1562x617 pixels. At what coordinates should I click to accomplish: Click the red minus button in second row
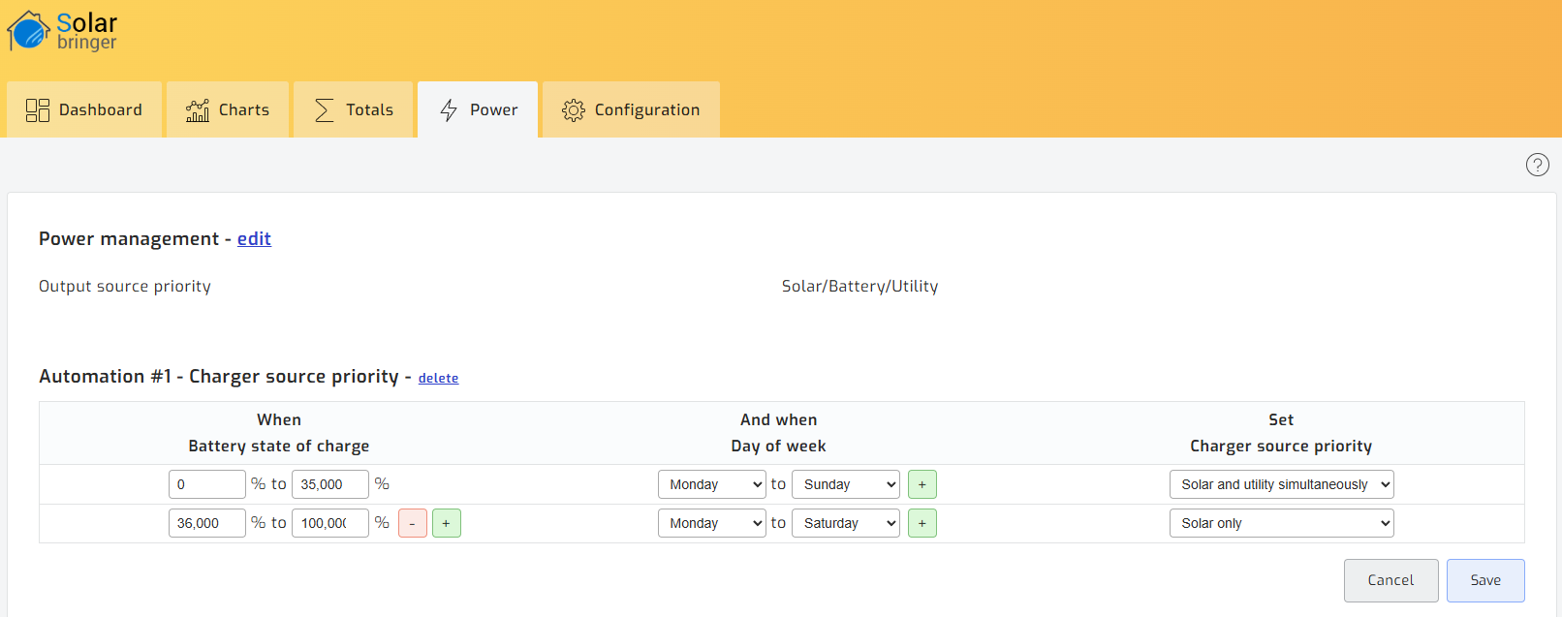point(412,523)
